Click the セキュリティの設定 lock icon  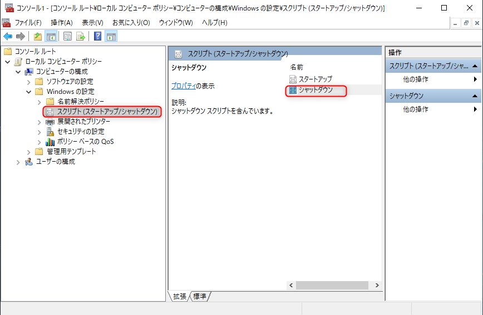[x=50, y=132]
